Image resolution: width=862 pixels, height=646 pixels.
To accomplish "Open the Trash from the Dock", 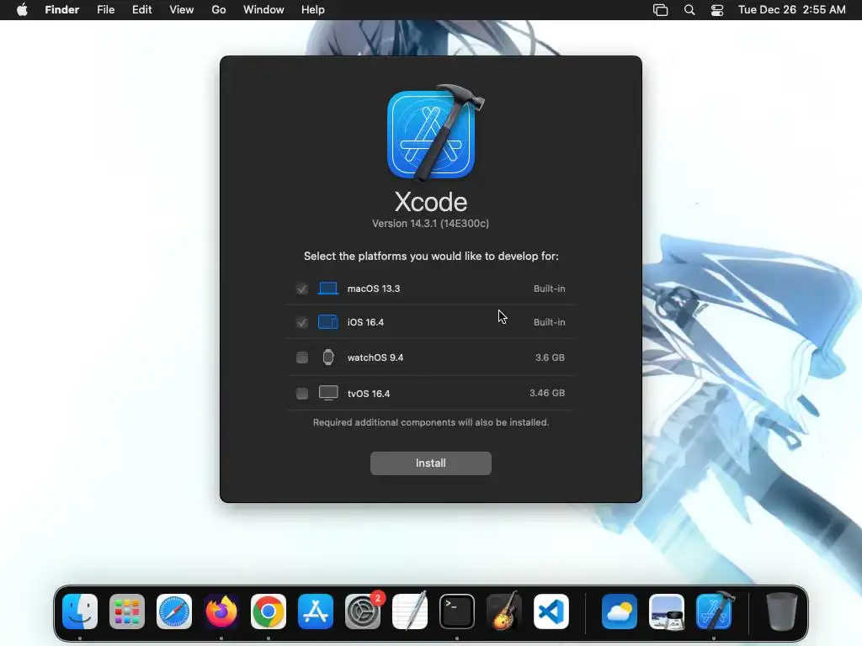I will click(x=782, y=611).
